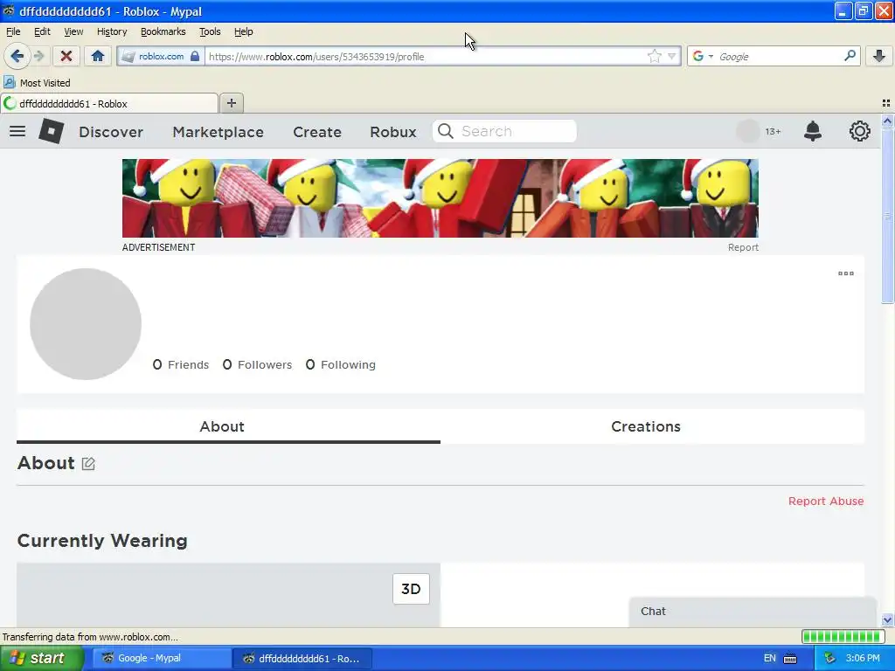This screenshot has height=671, width=895.
Task: Click the gray profile avatar circle
Action: [86, 324]
